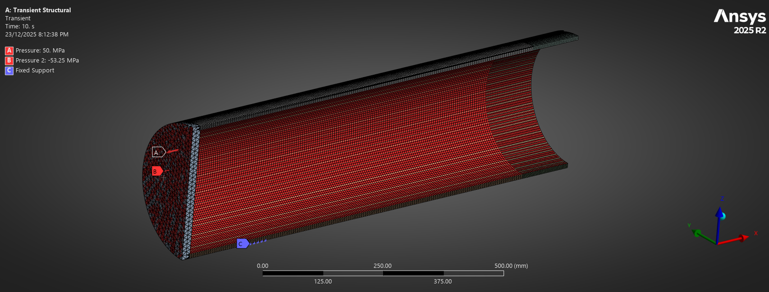
Task: Click the cyan isometric ball on triad
Action: click(x=723, y=216)
